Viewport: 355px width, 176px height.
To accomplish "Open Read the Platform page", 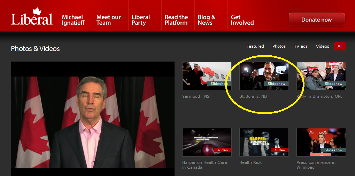I will 176,20.
